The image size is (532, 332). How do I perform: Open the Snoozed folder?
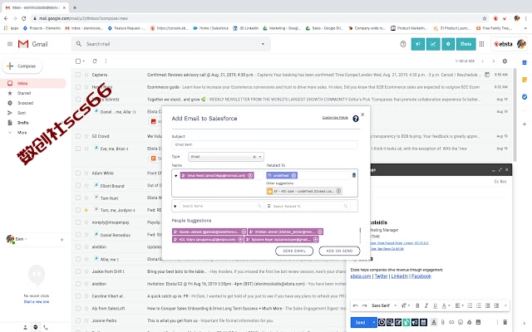25,103
